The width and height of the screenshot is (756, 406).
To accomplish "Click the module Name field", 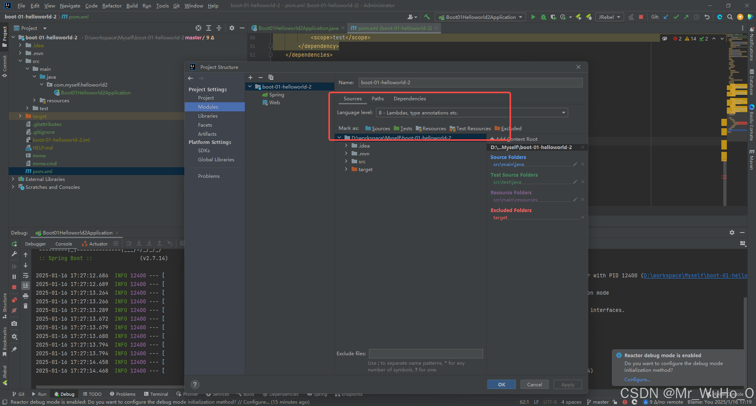I will coord(470,83).
